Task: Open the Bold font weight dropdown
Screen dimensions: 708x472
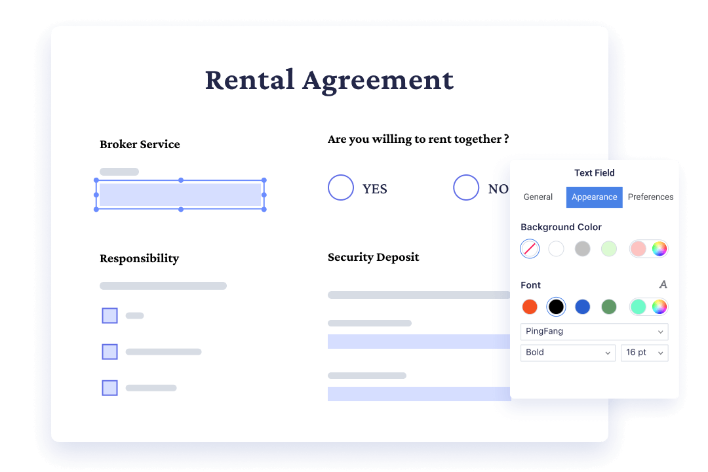Action: pyautogui.click(x=568, y=353)
